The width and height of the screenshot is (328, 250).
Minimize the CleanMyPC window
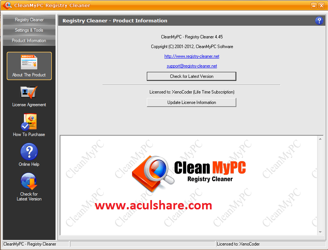(x=314, y=6)
